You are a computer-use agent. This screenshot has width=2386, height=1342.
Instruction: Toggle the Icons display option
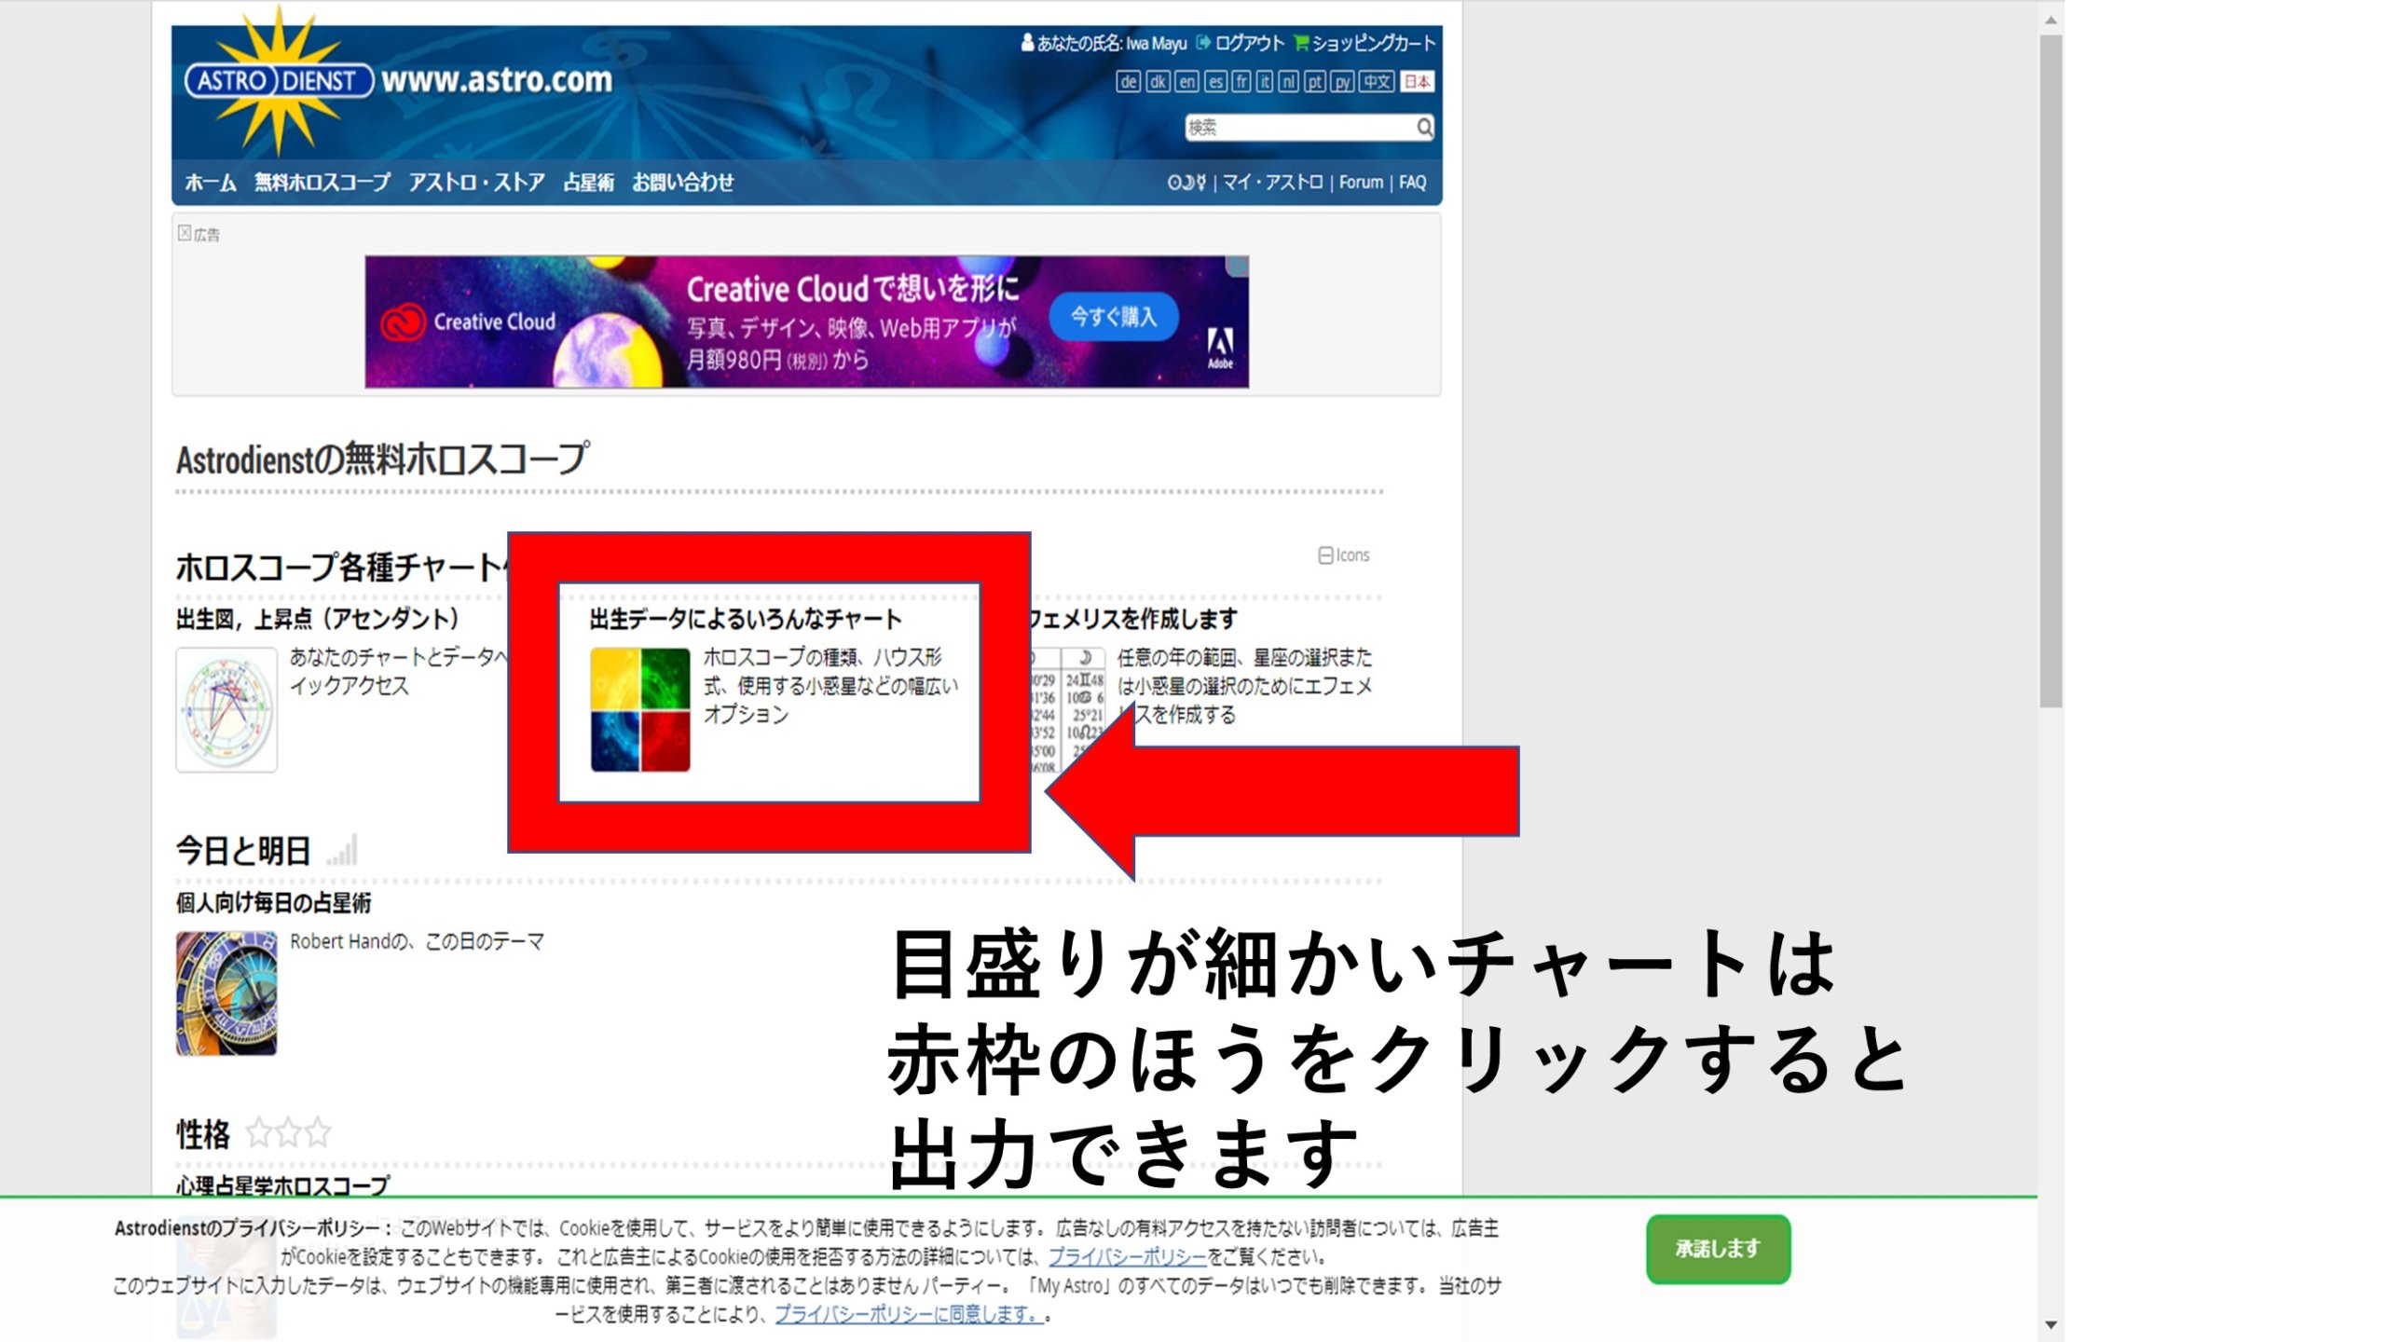1343,555
